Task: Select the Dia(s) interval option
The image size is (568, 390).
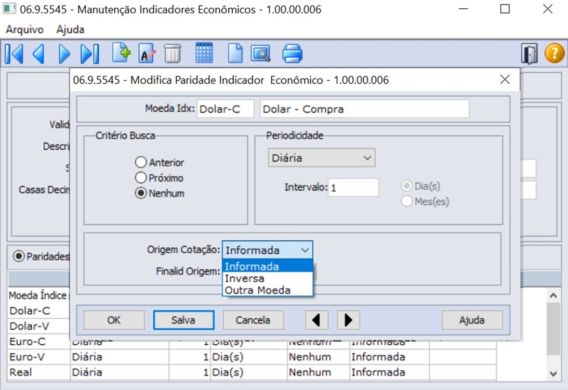Action: pyautogui.click(x=407, y=186)
